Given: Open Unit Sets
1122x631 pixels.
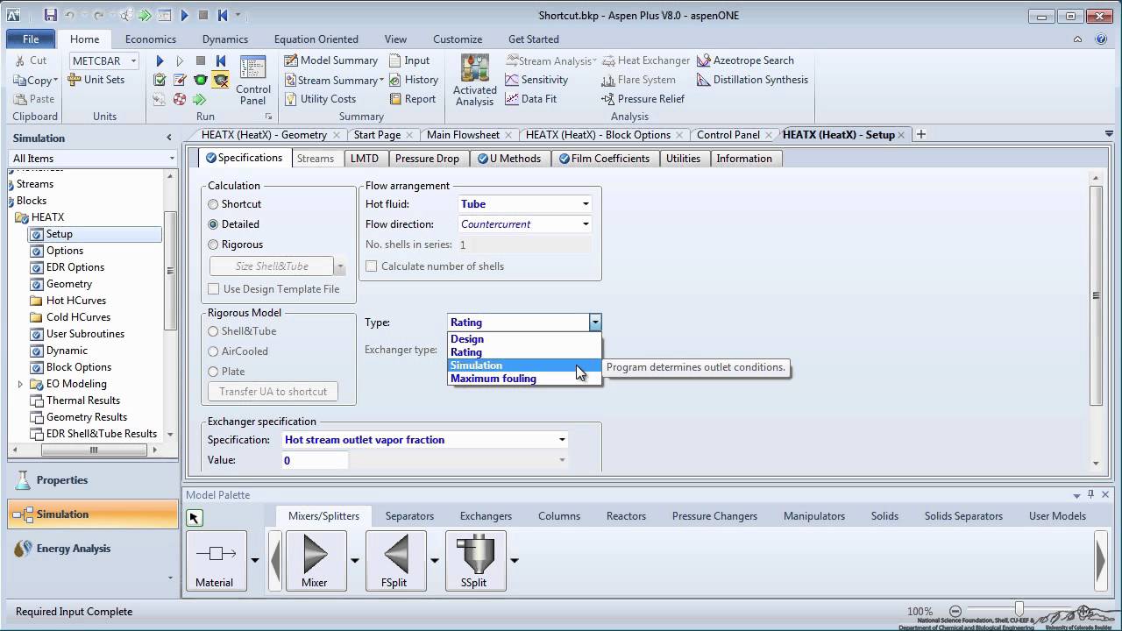Looking at the screenshot, I should (x=96, y=80).
